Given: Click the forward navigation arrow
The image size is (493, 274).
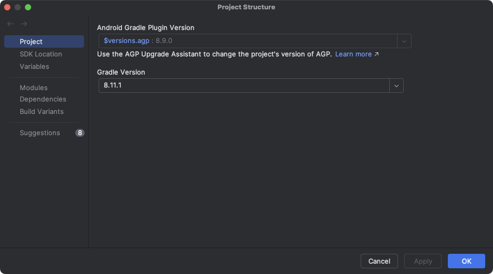Looking at the screenshot, I should pos(24,24).
